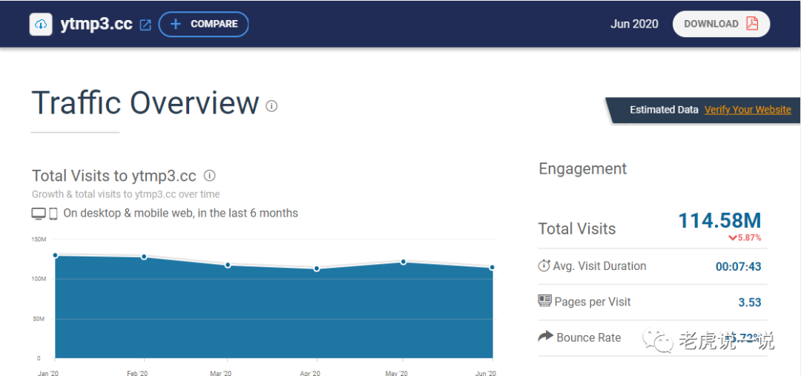Select the May '20 data point on chart
The image size is (801, 376).
(x=403, y=262)
